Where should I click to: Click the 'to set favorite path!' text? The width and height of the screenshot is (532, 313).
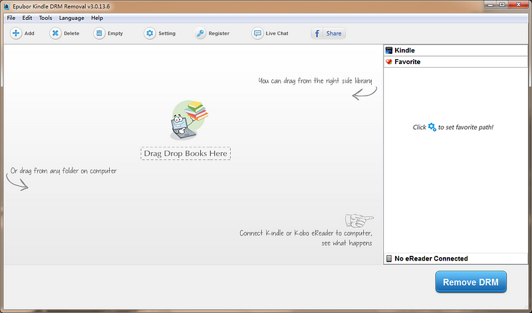(466, 127)
